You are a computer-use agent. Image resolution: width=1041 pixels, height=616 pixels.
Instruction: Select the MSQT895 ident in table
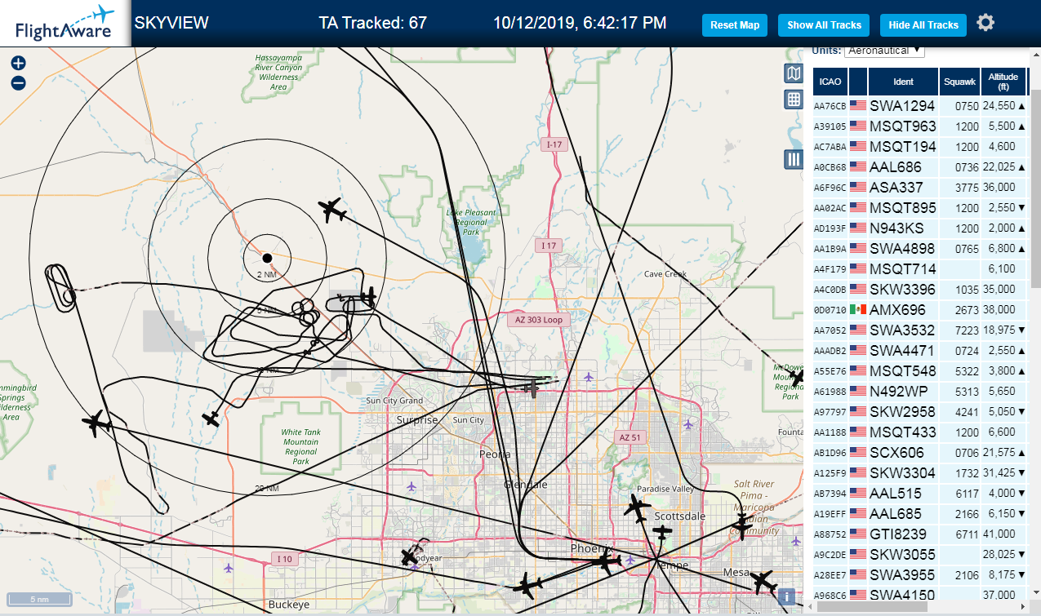[902, 208]
